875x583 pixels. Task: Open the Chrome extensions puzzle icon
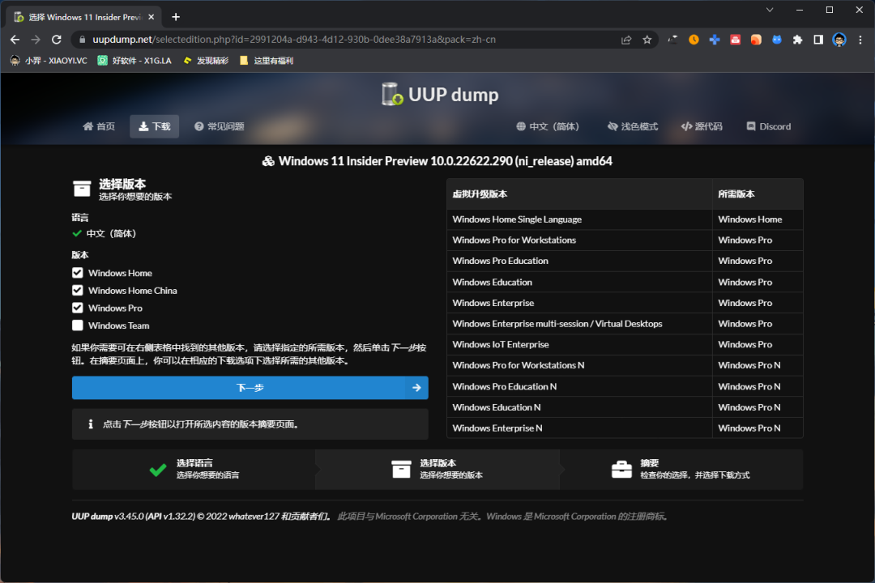pyautogui.click(x=797, y=40)
